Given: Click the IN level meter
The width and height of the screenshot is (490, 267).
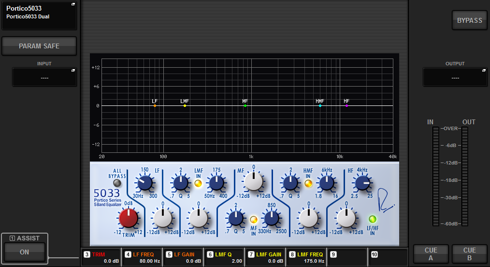Looking at the screenshot, I should point(435,176).
